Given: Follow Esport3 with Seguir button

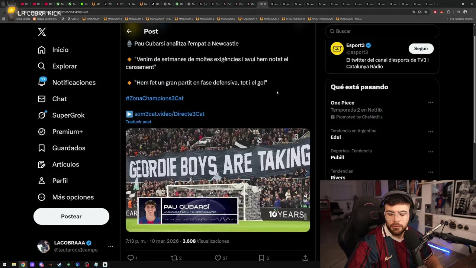Looking at the screenshot, I should 421,48.
